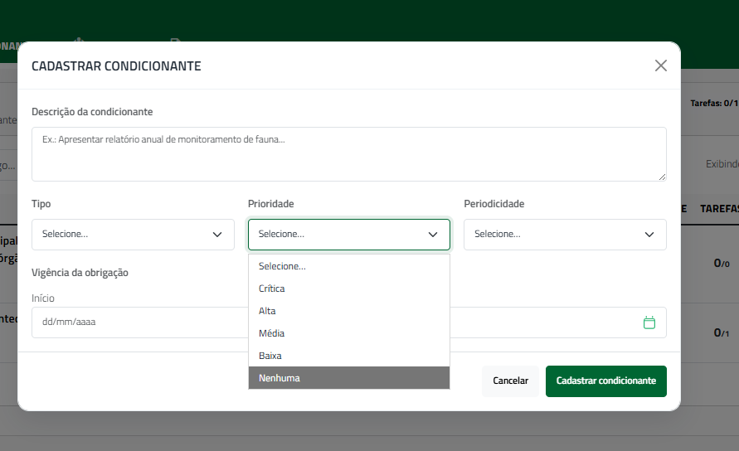739x451 pixels.
Task: Select Crítica priority option
Action: pyautogui.click(x=348, y=289)
